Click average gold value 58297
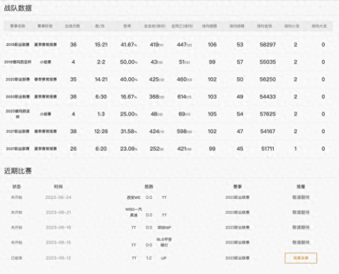 (x=268, y=45)
